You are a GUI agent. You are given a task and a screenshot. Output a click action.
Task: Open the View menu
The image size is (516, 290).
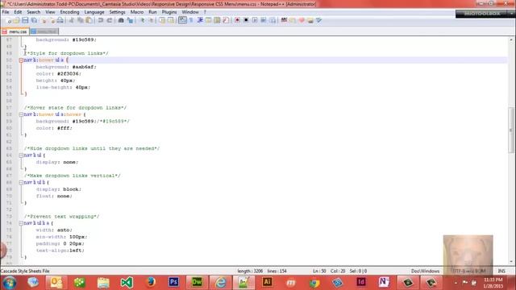tap(50, 12)
